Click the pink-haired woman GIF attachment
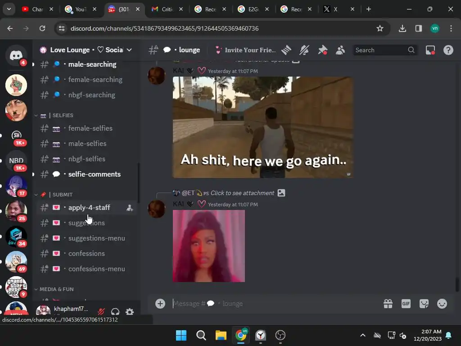 pos(209,246)
